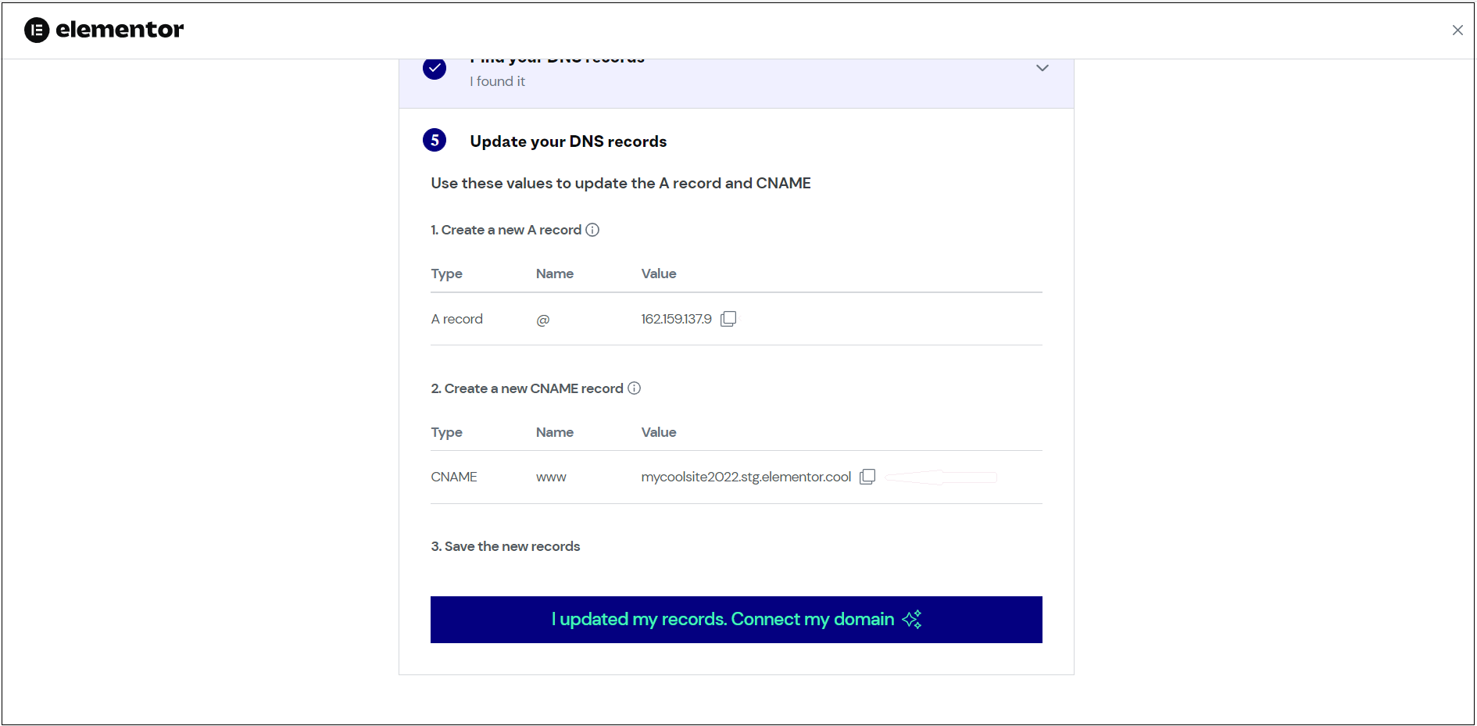Image resolution: width=1477 pixels, height=726 pixels.
Task: Click the Update your DNS records heading
Action: (x=568, y=141)
